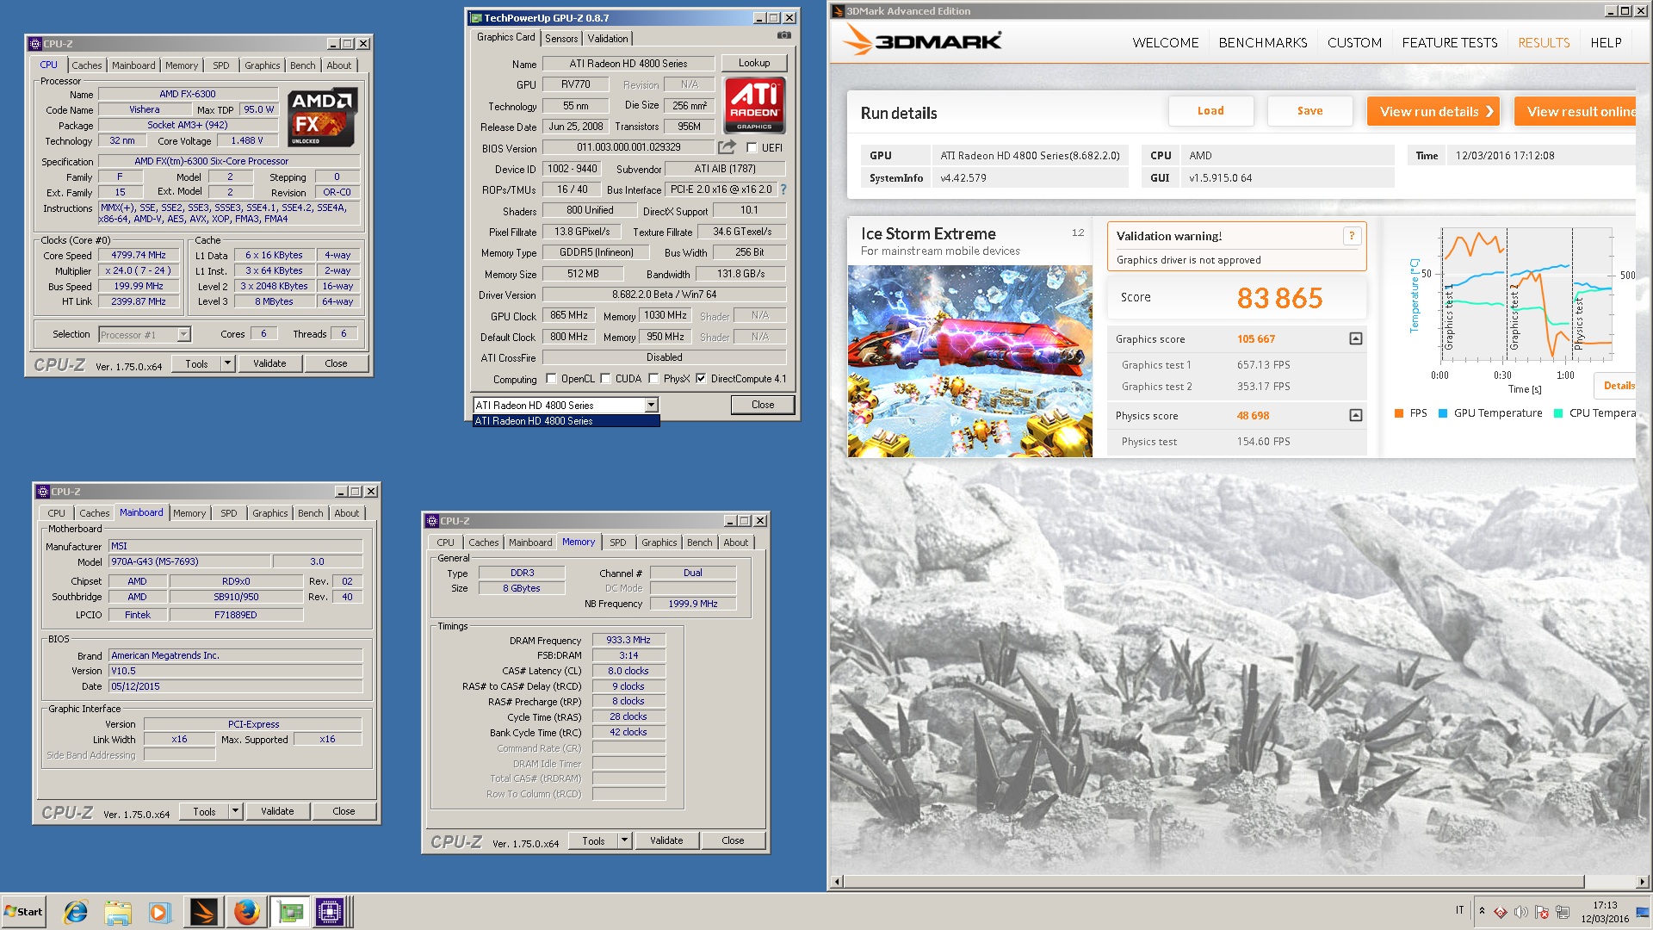Viewport: 1653px width, 930px height.
Task: Toggle the PhysX checkbox
Action: click(653, 379)
